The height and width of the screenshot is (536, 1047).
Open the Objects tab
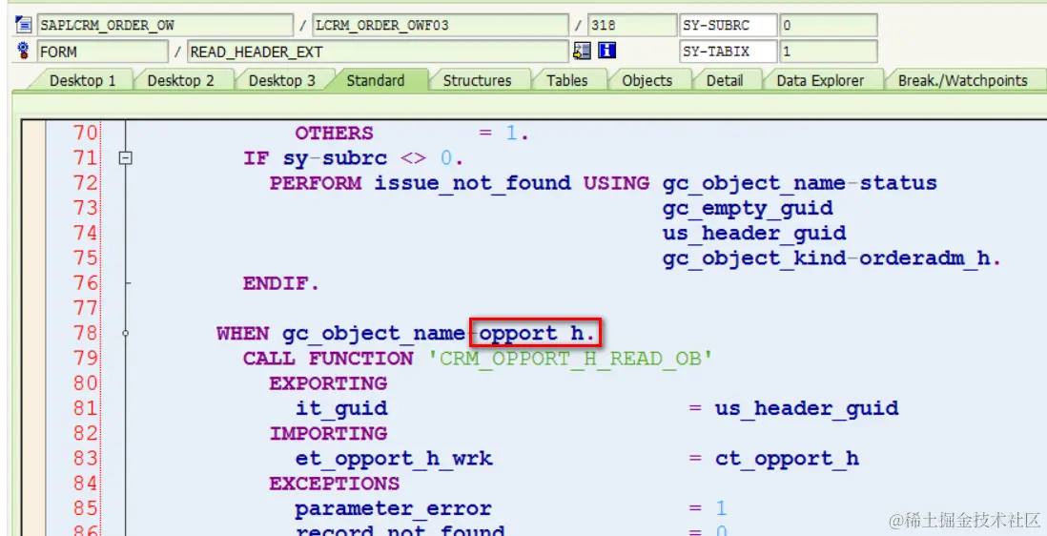(x=647, y=81)
